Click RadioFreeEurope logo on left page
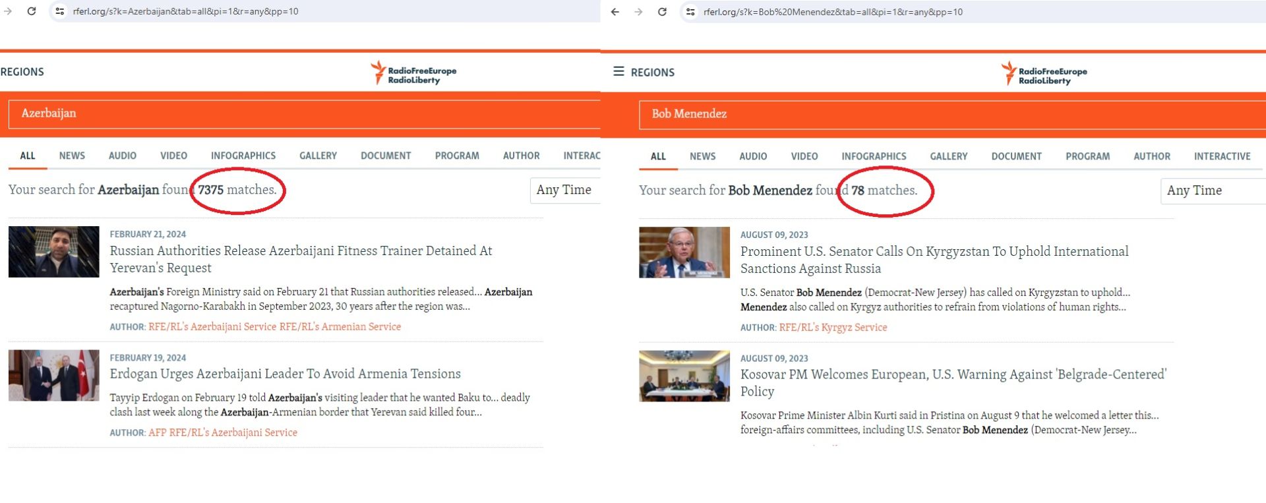 point(413,74)
